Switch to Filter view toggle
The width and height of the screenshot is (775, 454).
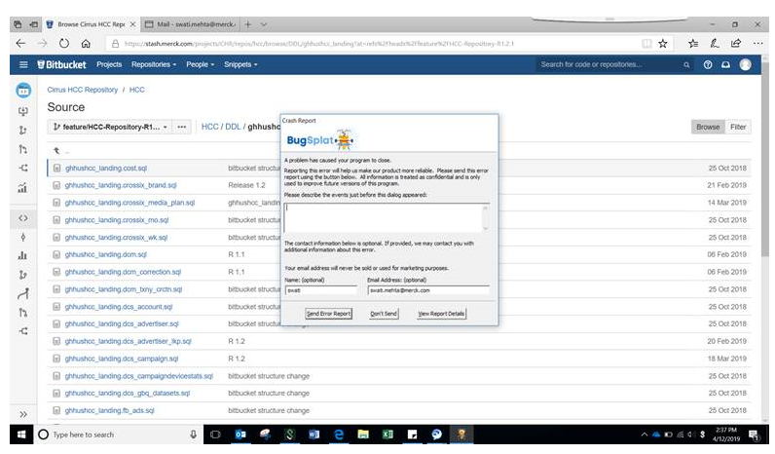pos(738,127)
